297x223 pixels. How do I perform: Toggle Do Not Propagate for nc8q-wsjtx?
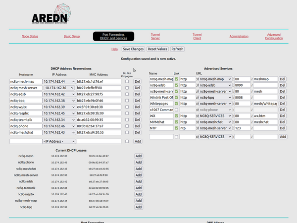(x=127, y=107)
